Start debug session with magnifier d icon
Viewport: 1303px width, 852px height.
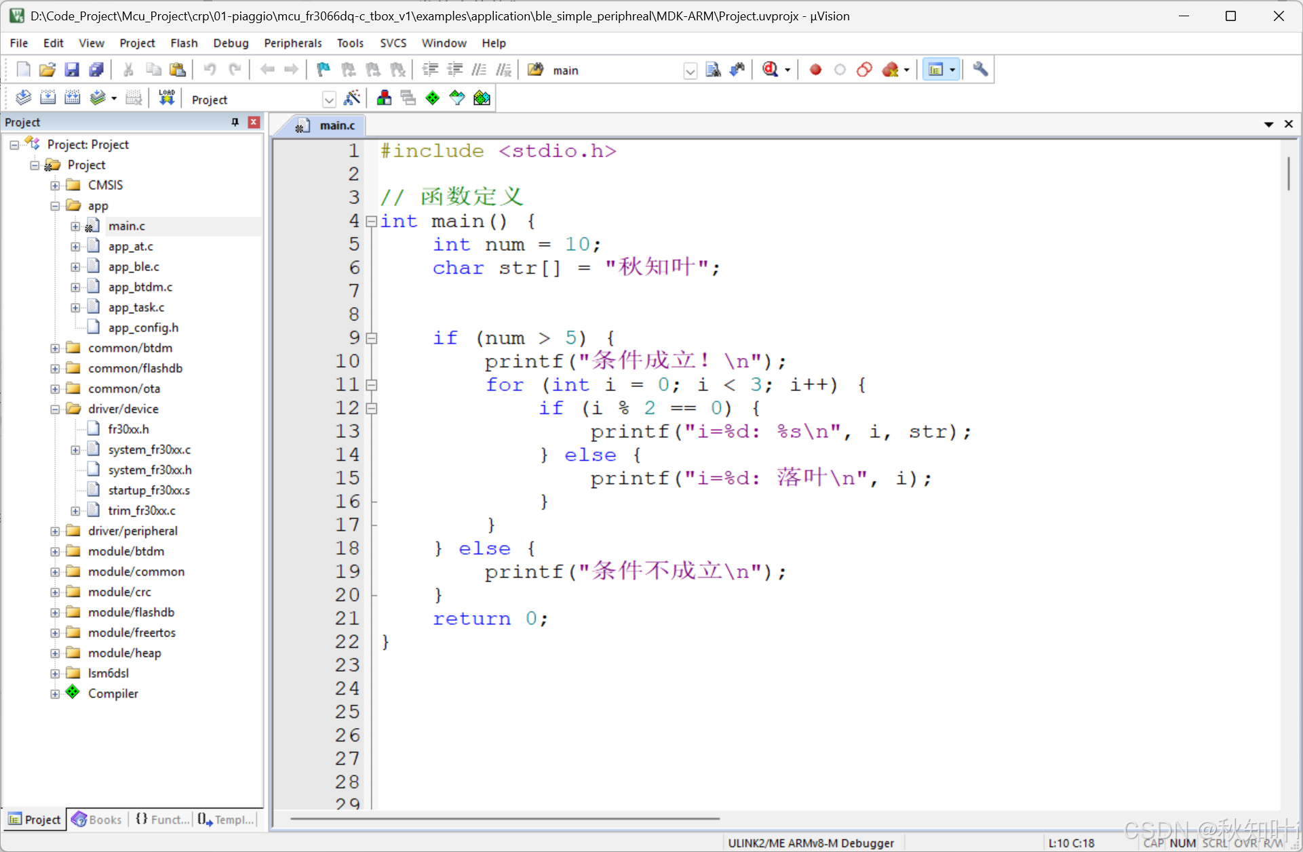click(x=770, y=69)
